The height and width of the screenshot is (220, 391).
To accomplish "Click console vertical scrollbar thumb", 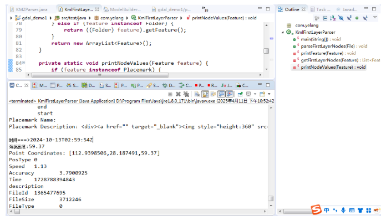I will coord(271,198).
